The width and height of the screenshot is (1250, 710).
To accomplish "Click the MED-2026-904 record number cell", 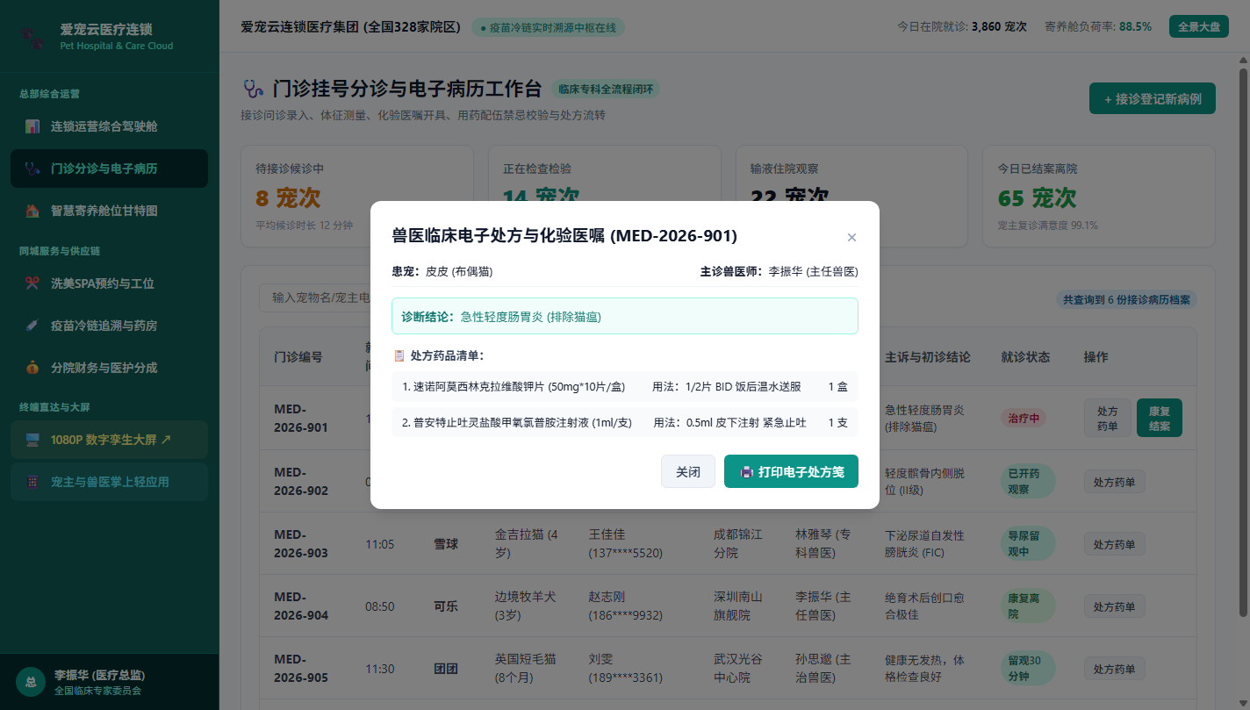I will click(301, 606).
